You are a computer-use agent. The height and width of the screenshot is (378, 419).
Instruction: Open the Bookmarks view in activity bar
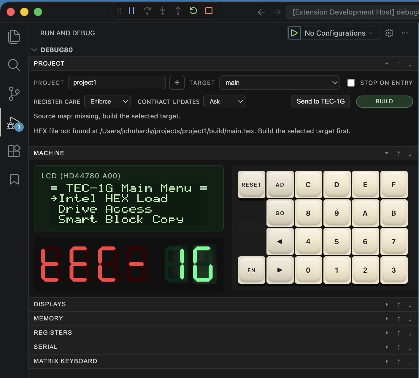[14, 179]
